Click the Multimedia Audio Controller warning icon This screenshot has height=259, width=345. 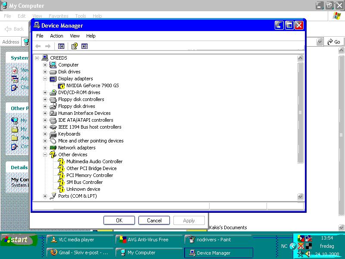(61, 161)
